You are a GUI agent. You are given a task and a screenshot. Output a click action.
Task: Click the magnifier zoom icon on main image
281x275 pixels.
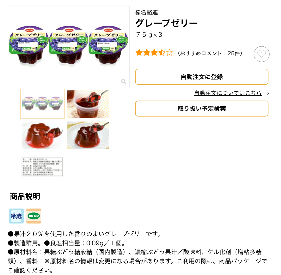click(x=123, y=82)
